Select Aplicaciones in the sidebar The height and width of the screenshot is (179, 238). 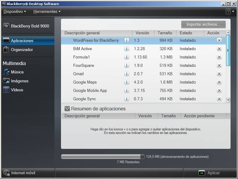tap(22, 41)
